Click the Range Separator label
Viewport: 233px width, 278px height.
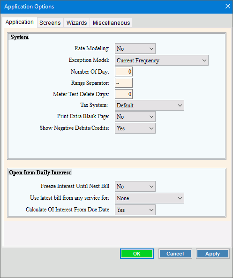click(x=90, y=83)
